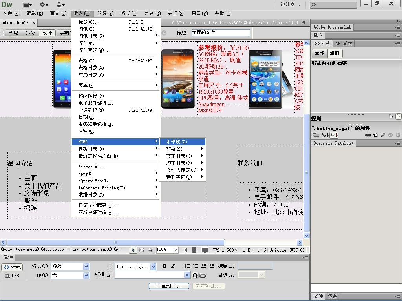Click the Bold formatting button
402x301 pixels.
tap(164, 267)
